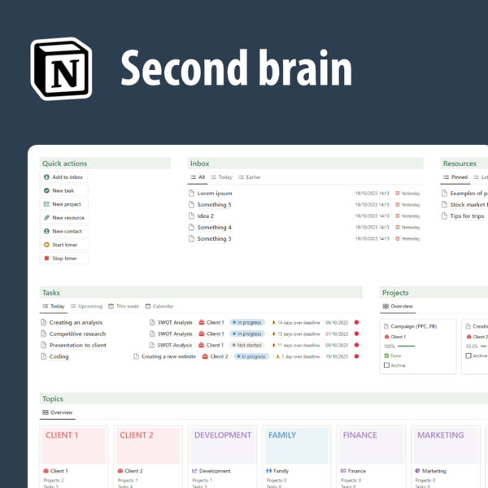Open the DEVELOPMENT topic card cover
Screen dimensions: 488x488
[x=223, y=446]
